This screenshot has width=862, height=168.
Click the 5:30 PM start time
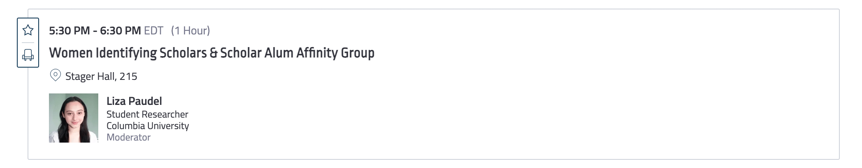(x=69, y=30)
